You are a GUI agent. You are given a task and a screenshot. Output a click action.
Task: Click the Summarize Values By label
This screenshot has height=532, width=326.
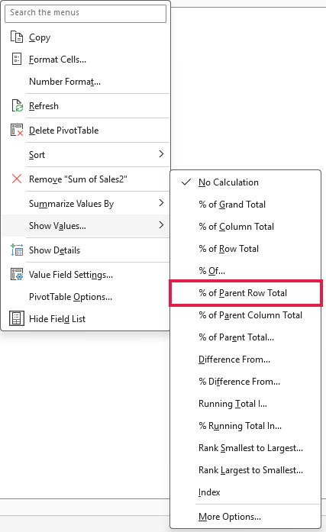(x=72, y=204)
